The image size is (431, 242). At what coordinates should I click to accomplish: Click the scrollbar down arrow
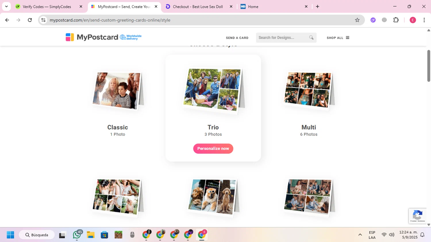[429, 225]
